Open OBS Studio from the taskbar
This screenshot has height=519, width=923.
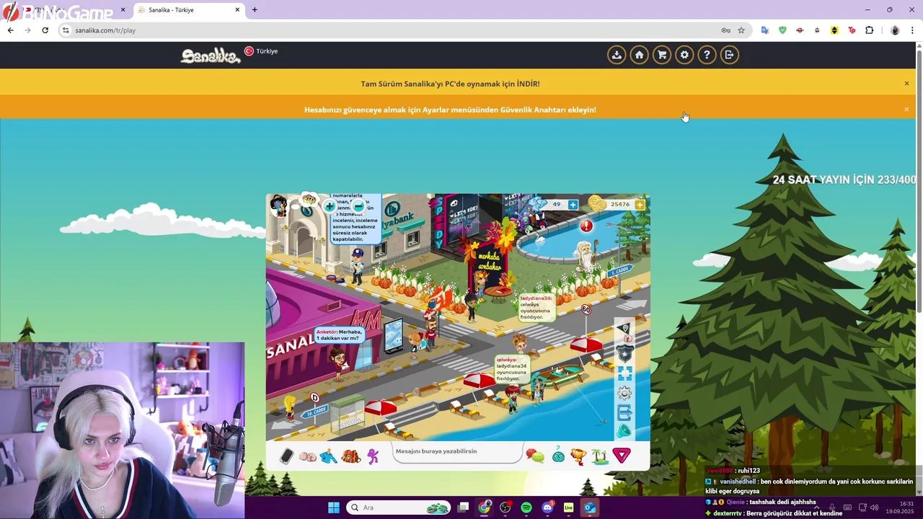tap(505, 507)
